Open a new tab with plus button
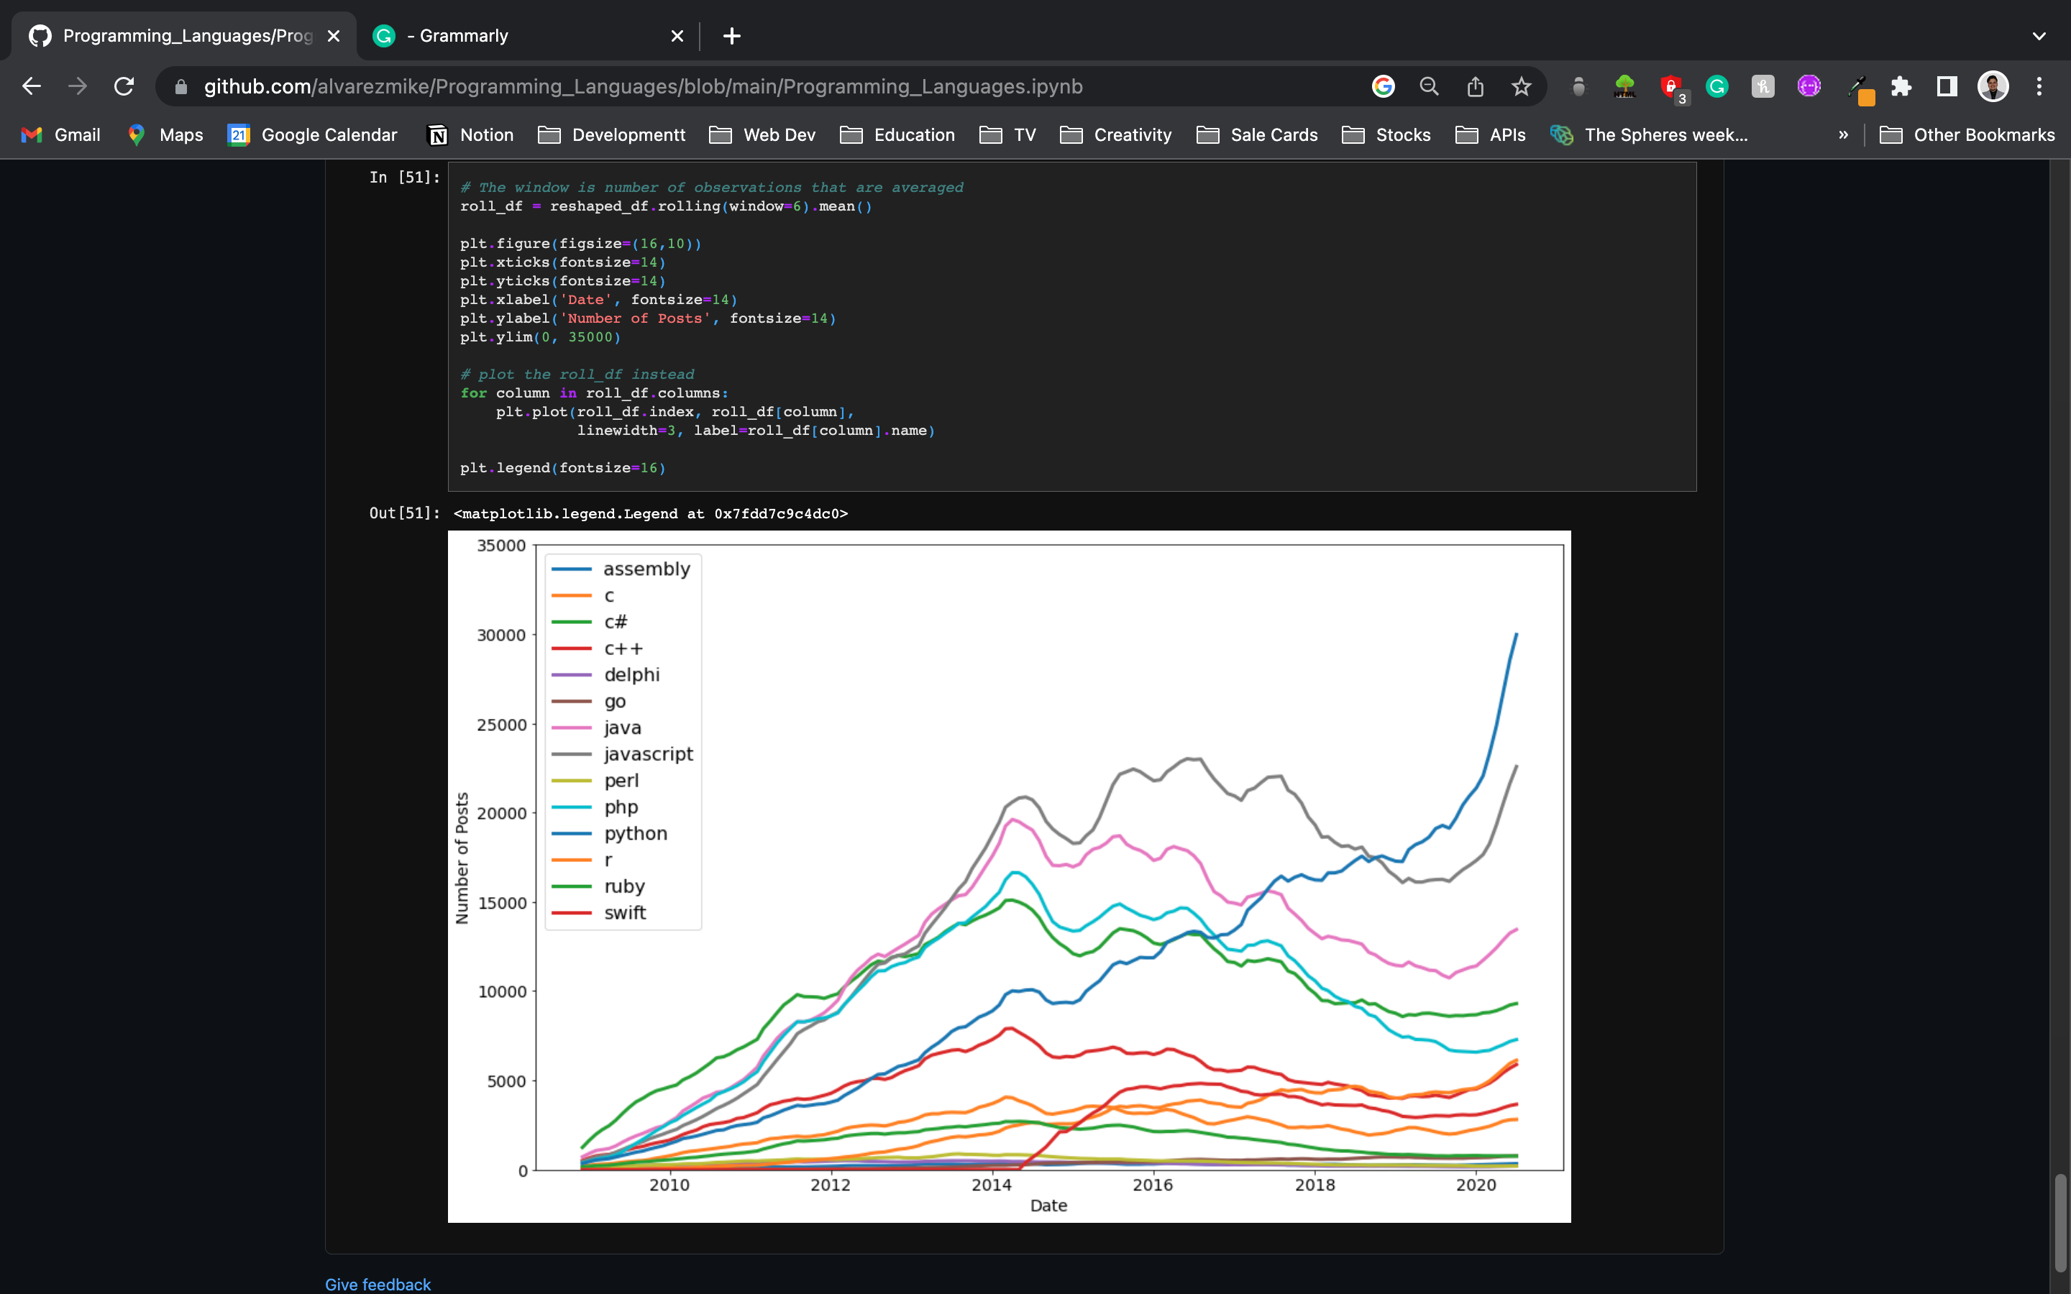The height and width of the screenshot is (1294, 2071). point(732,36)
